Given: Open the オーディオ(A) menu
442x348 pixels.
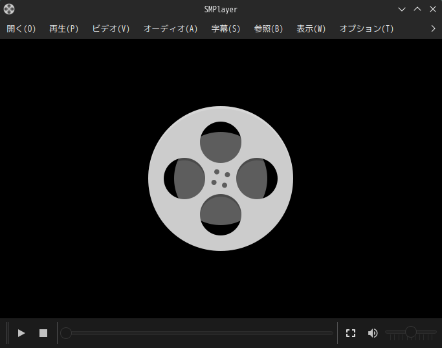Looking at the screenshot, I should click(171, 28).
